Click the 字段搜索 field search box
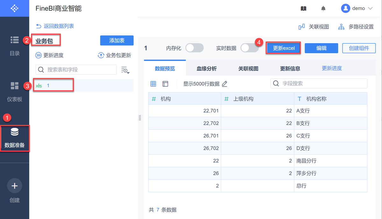382x219 pixels. pos(319,84)
